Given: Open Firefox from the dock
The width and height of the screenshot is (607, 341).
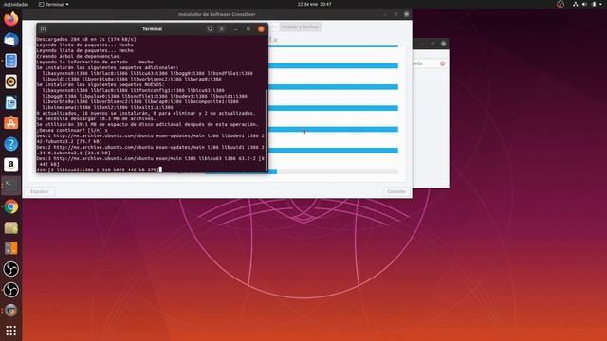Looking at the screenshot, I should (10, 19).
